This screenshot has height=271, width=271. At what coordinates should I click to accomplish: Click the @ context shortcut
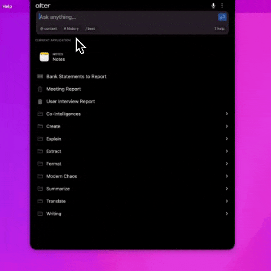tap(49, 29)
